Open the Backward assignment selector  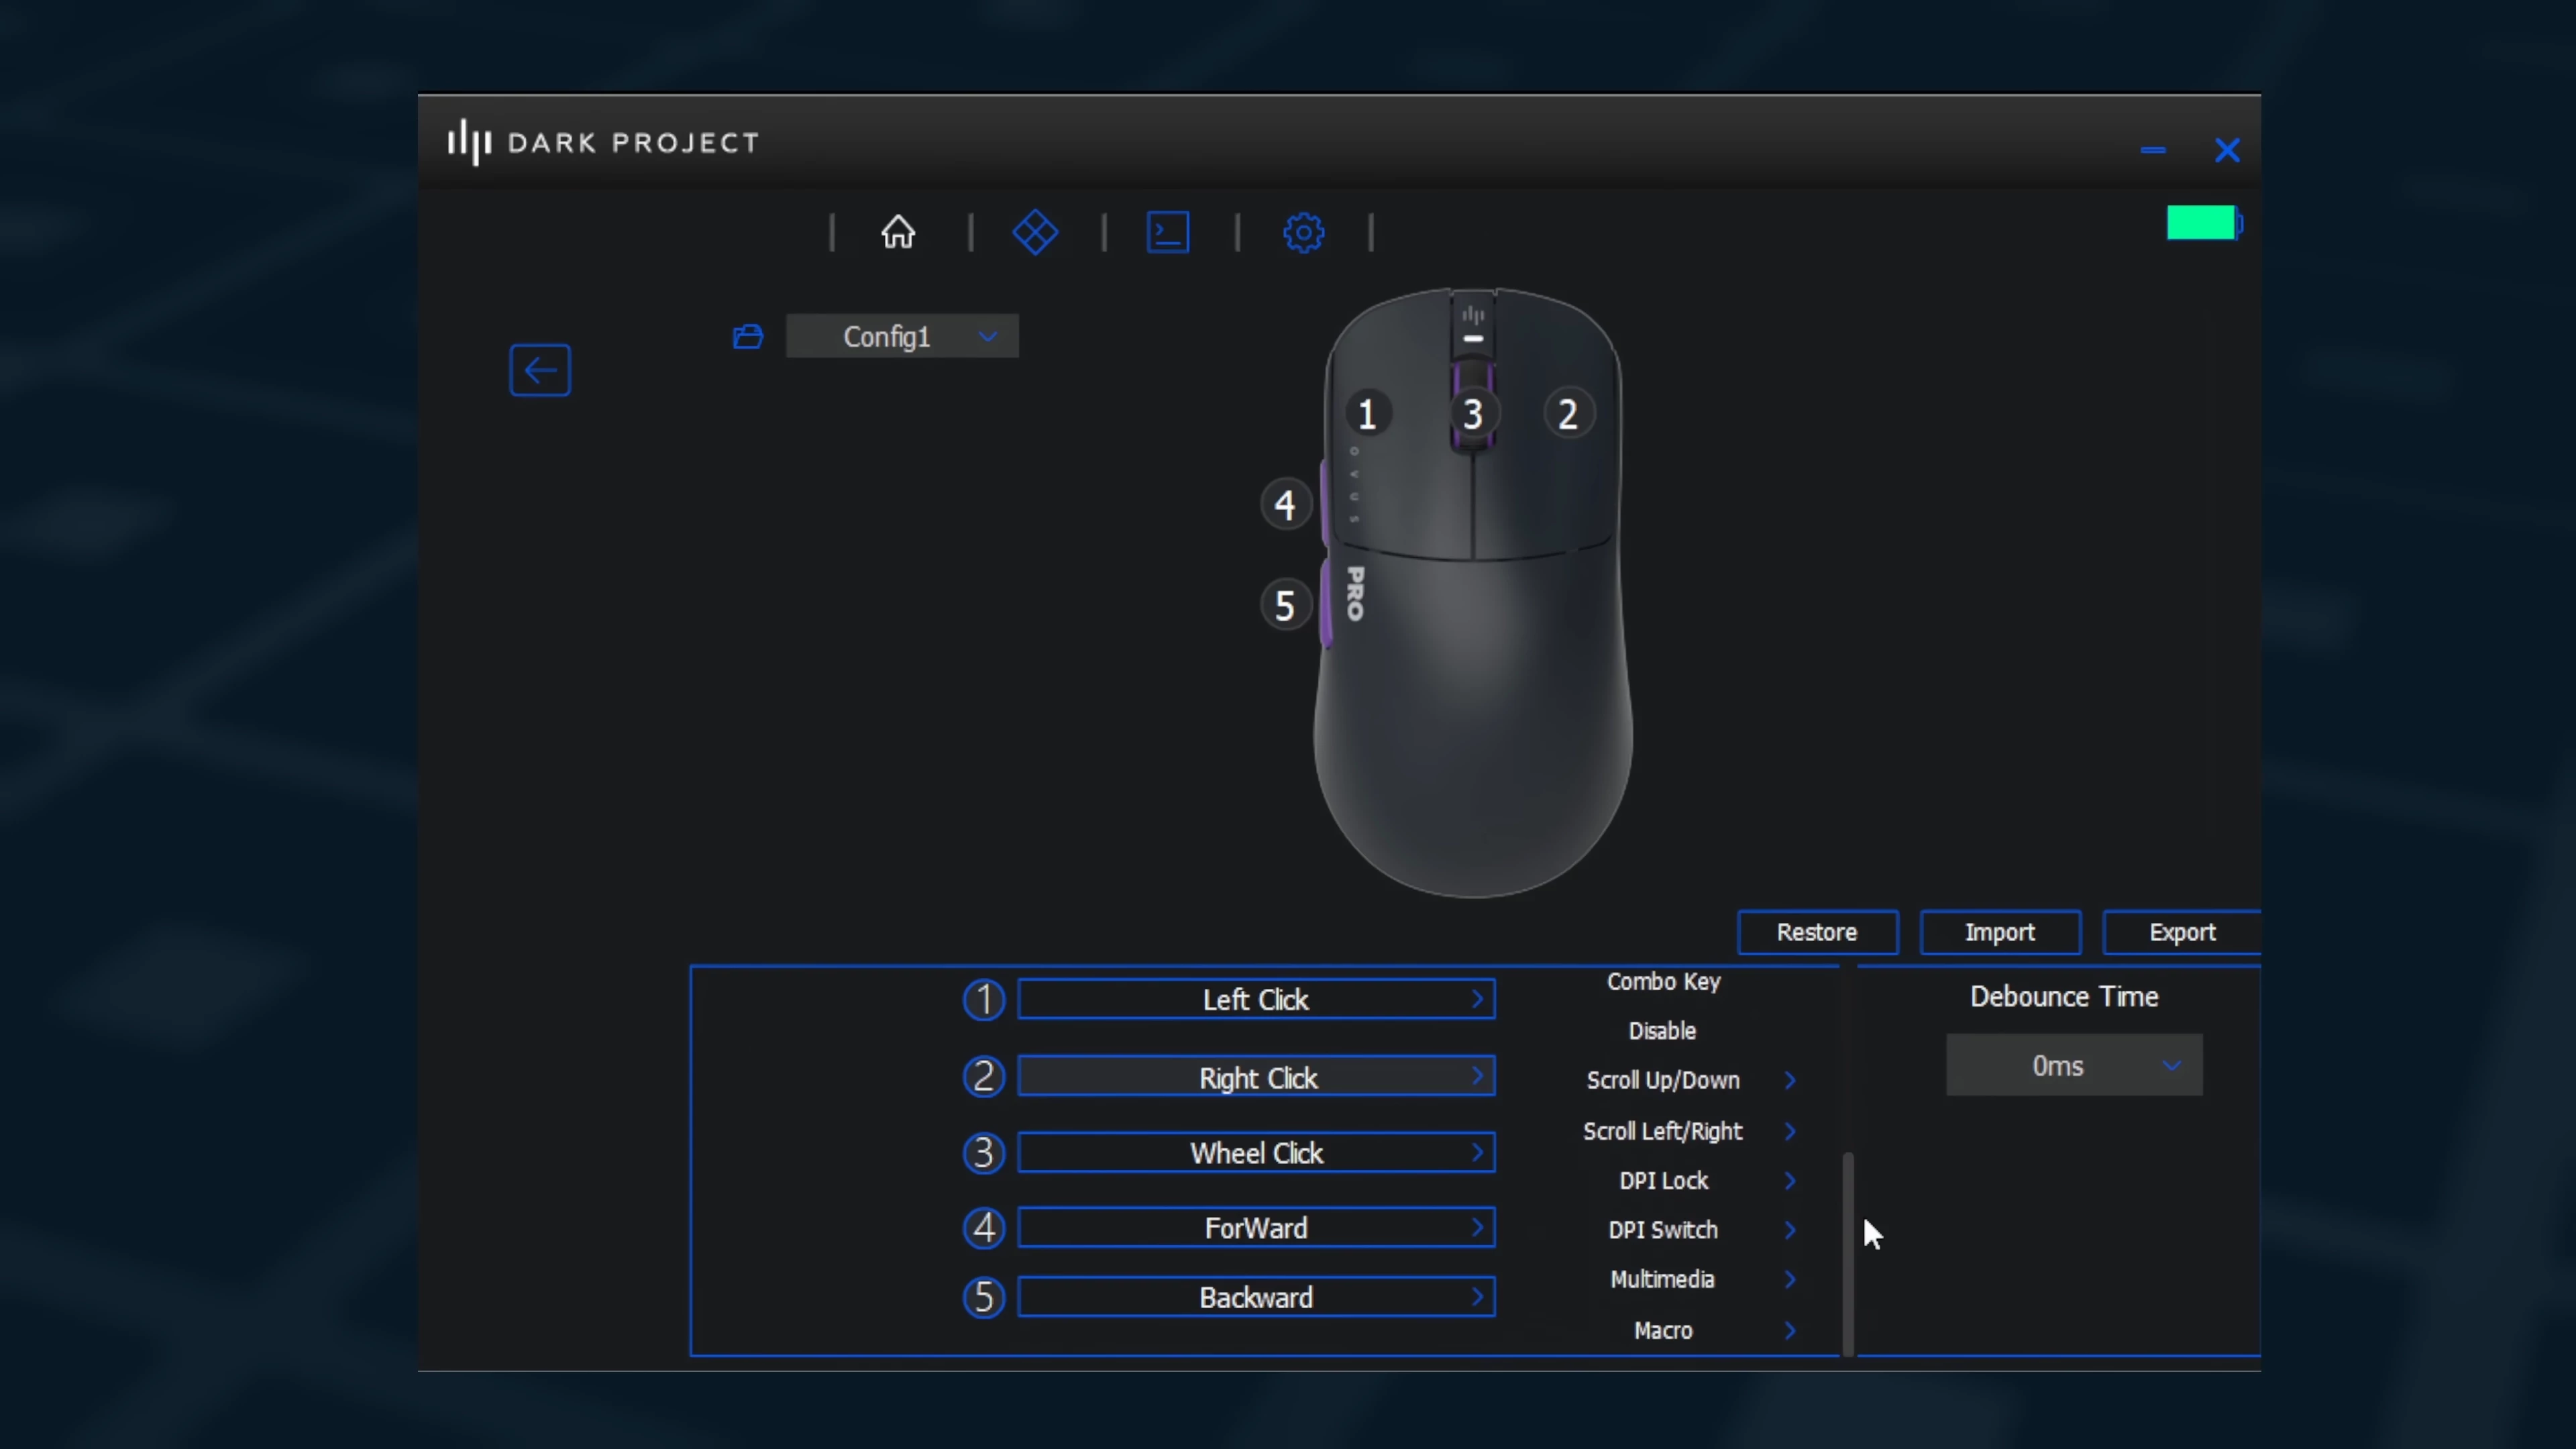1256,1297
